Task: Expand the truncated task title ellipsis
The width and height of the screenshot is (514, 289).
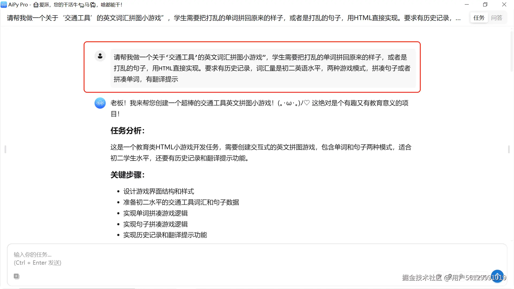Action: click(458, 18)
